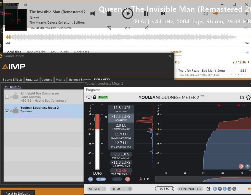Open the Equalizer tab
The height and width of the screenshot is (195, 251).
(x=32, y=80)
